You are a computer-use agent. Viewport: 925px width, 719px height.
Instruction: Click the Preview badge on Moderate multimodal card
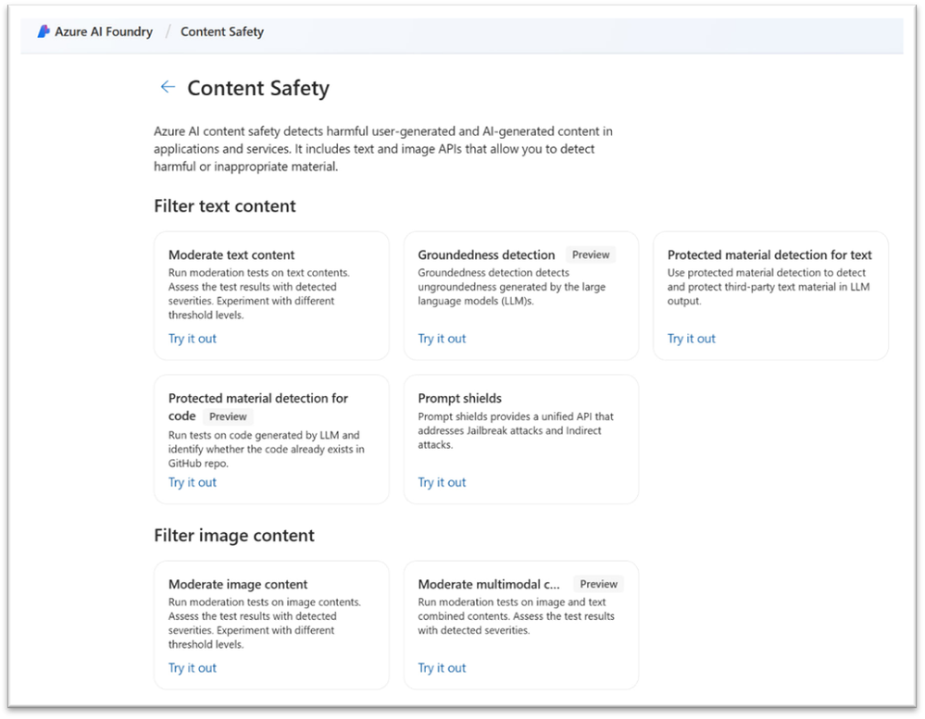[x=598, y=585]
